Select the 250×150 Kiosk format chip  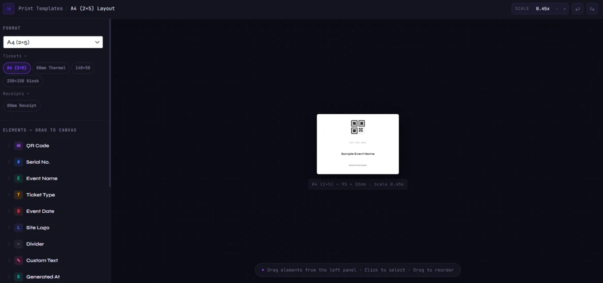point(23,81)
